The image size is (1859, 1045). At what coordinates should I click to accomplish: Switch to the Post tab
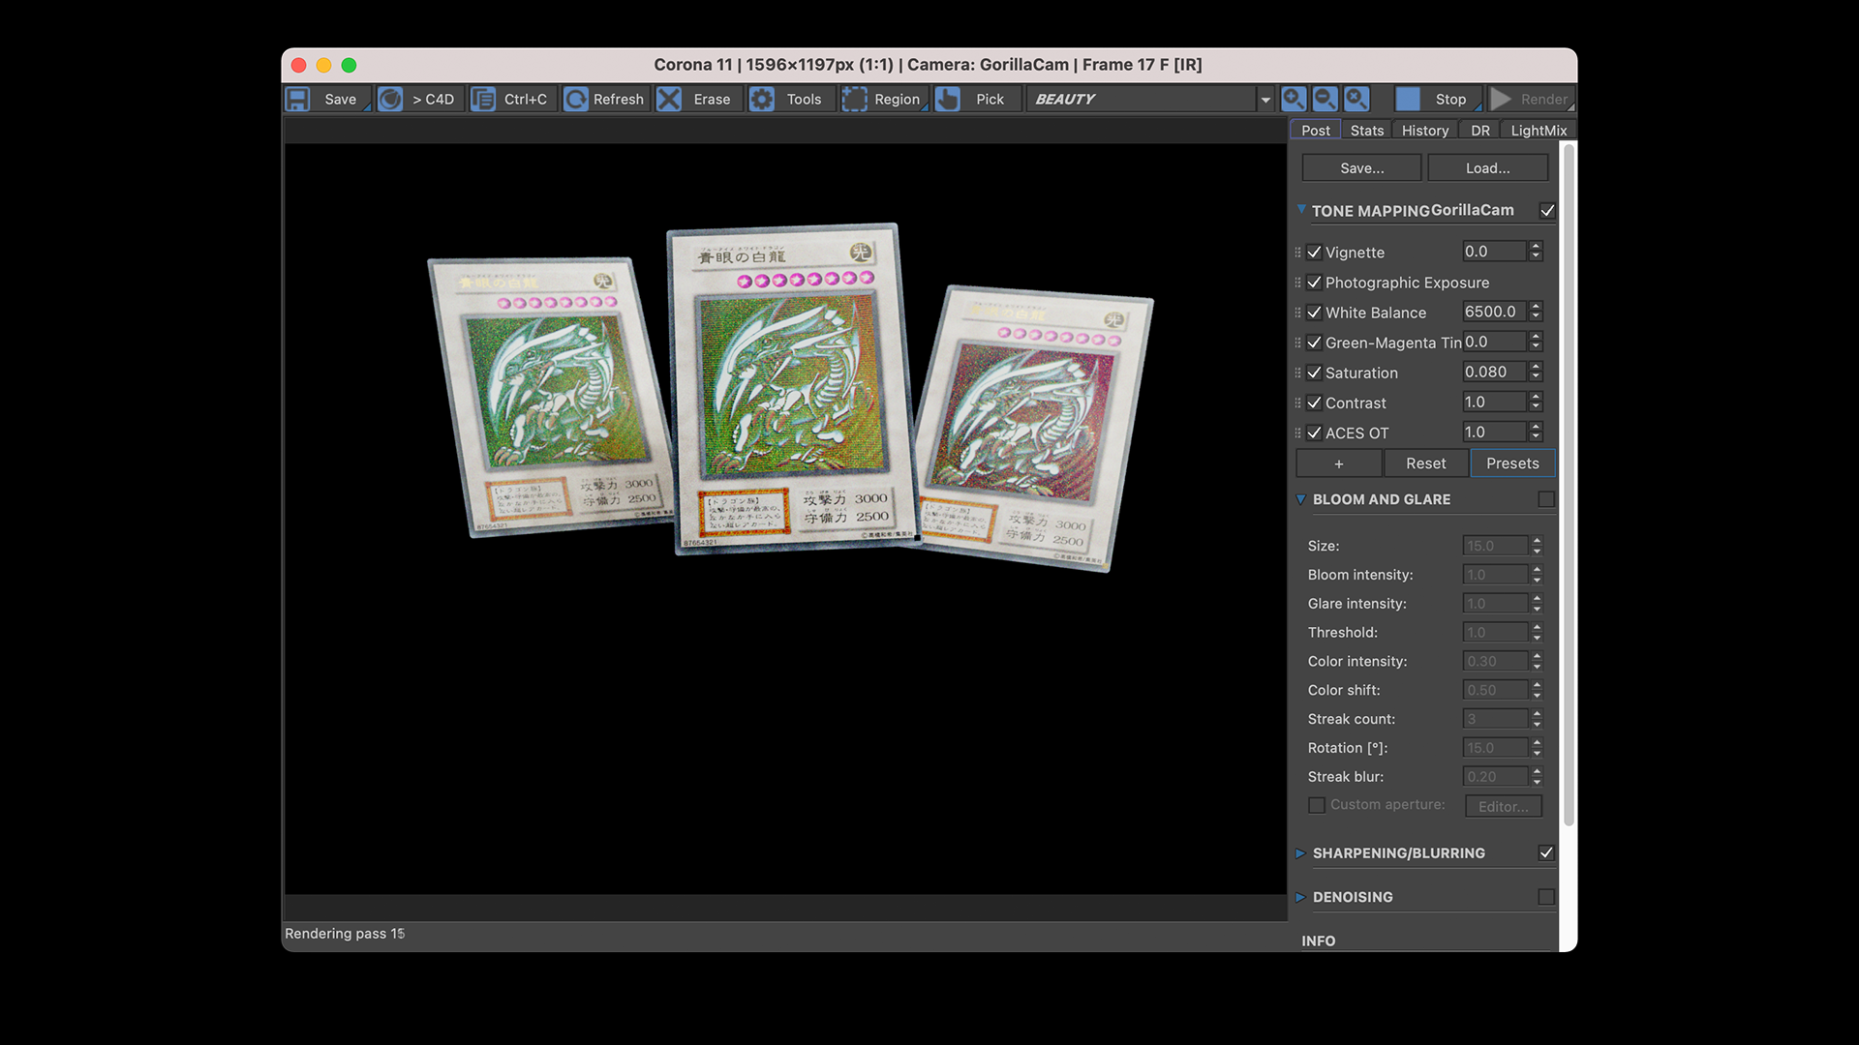pos(1315,130)
